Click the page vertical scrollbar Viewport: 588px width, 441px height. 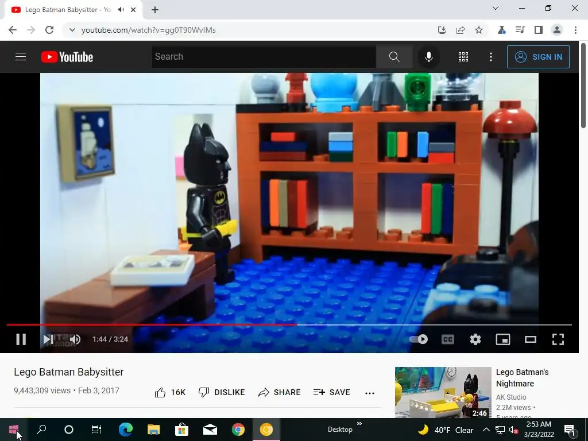583,86
